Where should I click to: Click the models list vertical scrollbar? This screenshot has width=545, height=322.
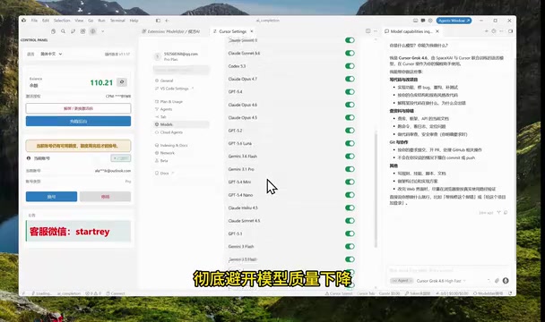pyautogui.click(x=376, y=190)
